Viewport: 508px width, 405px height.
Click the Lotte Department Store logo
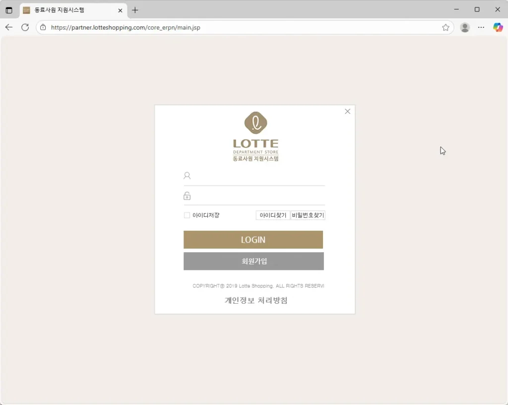255,136
